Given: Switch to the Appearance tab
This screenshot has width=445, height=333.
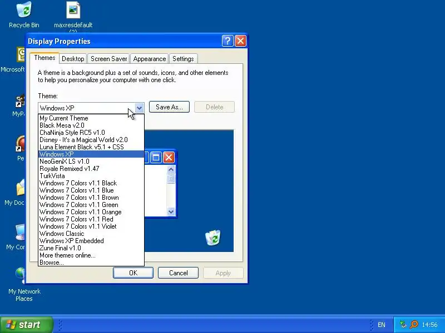Looking at the screenshot, I should point(150,59).
